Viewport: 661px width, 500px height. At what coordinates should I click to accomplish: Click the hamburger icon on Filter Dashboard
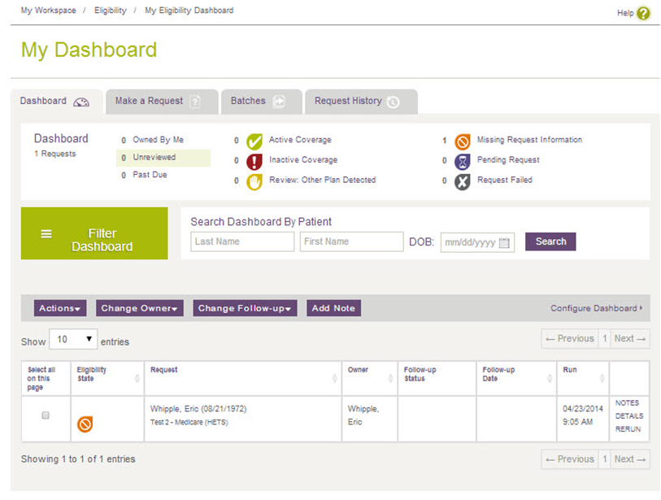(46, 233)
